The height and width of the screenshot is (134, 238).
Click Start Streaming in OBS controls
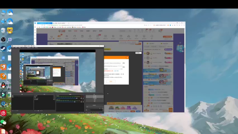click(x=95, y=96)
